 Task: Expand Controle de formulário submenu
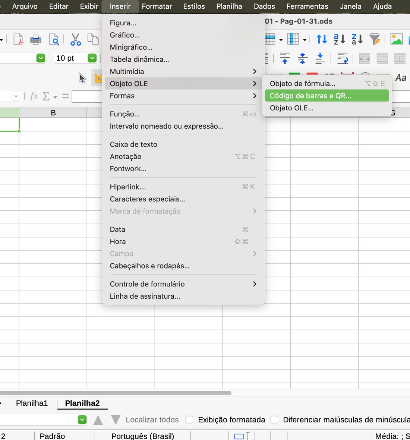pyautogui.click(x=183, y=284)
